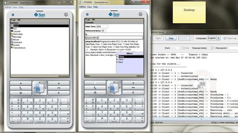Viewport: 238px width, 133px height.
Task: Click the Stop button in Remote Server
Action: coord(171,38)
